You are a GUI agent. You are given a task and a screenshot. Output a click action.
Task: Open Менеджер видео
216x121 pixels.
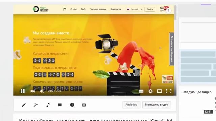coord(157,105)
